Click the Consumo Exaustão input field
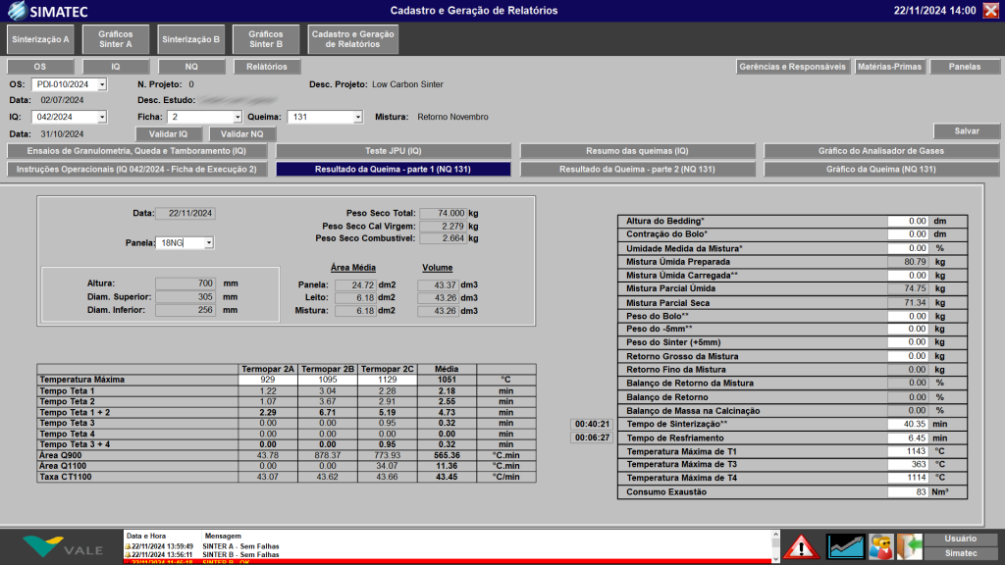Viewport: 1005px width, 565px height. [911, 491]
